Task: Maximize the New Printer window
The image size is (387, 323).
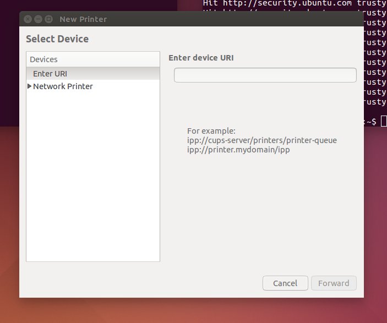Action: [x=48, y=19]
